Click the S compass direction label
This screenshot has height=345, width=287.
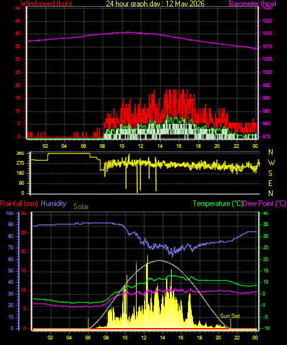point(271,173)
